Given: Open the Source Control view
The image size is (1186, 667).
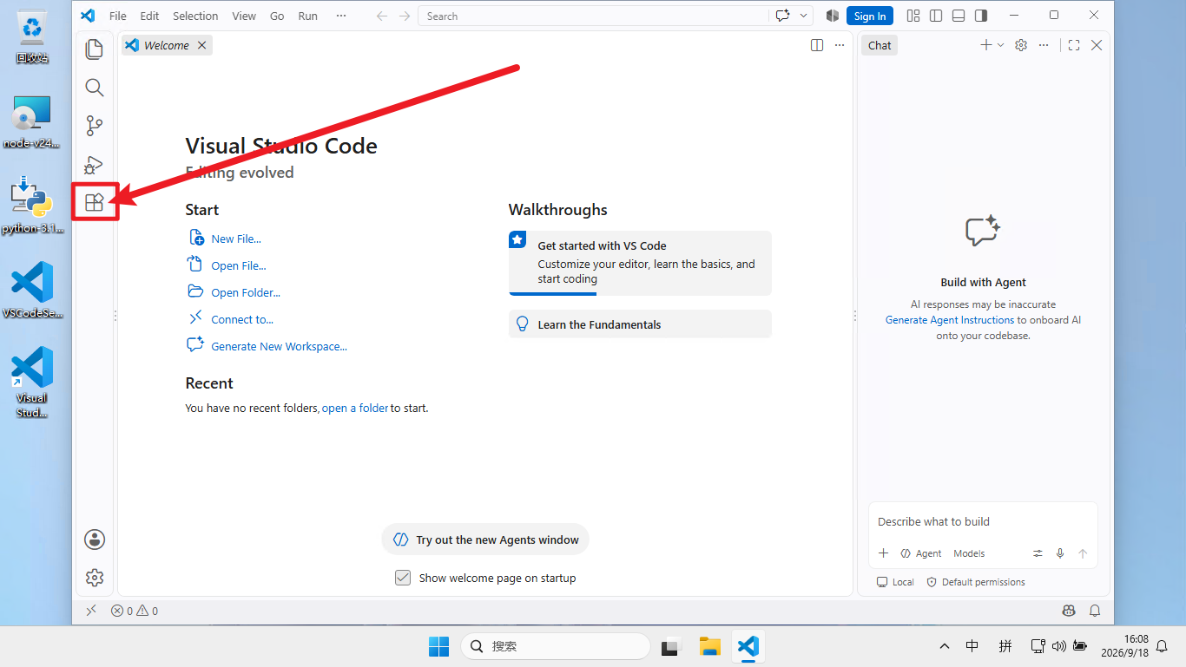Looking at the screenshot, I should [95, 126].
